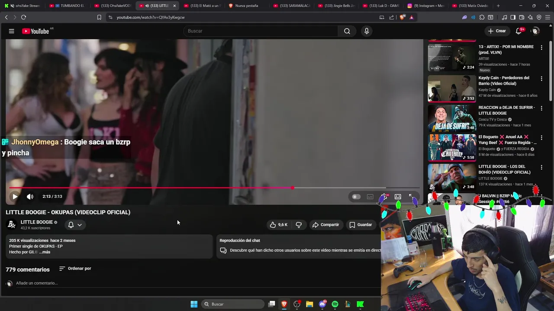The height and width of the screenshot is (311, 554).
Task: Click the YouTube Buscar search box
Action: tap(261, 31)
